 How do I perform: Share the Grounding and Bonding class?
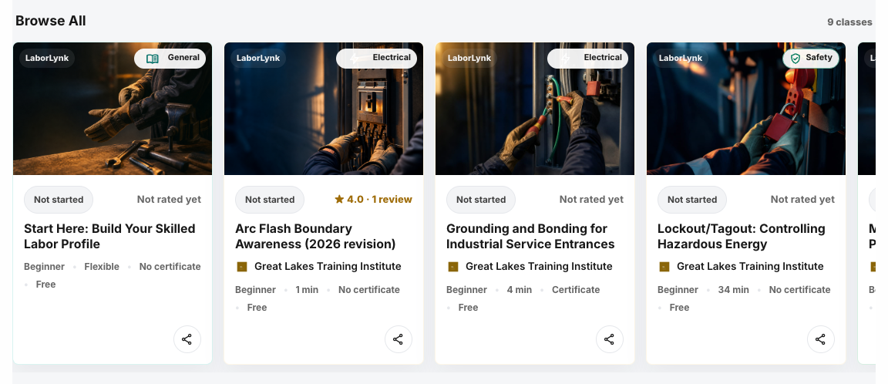(x=610, y=339)
